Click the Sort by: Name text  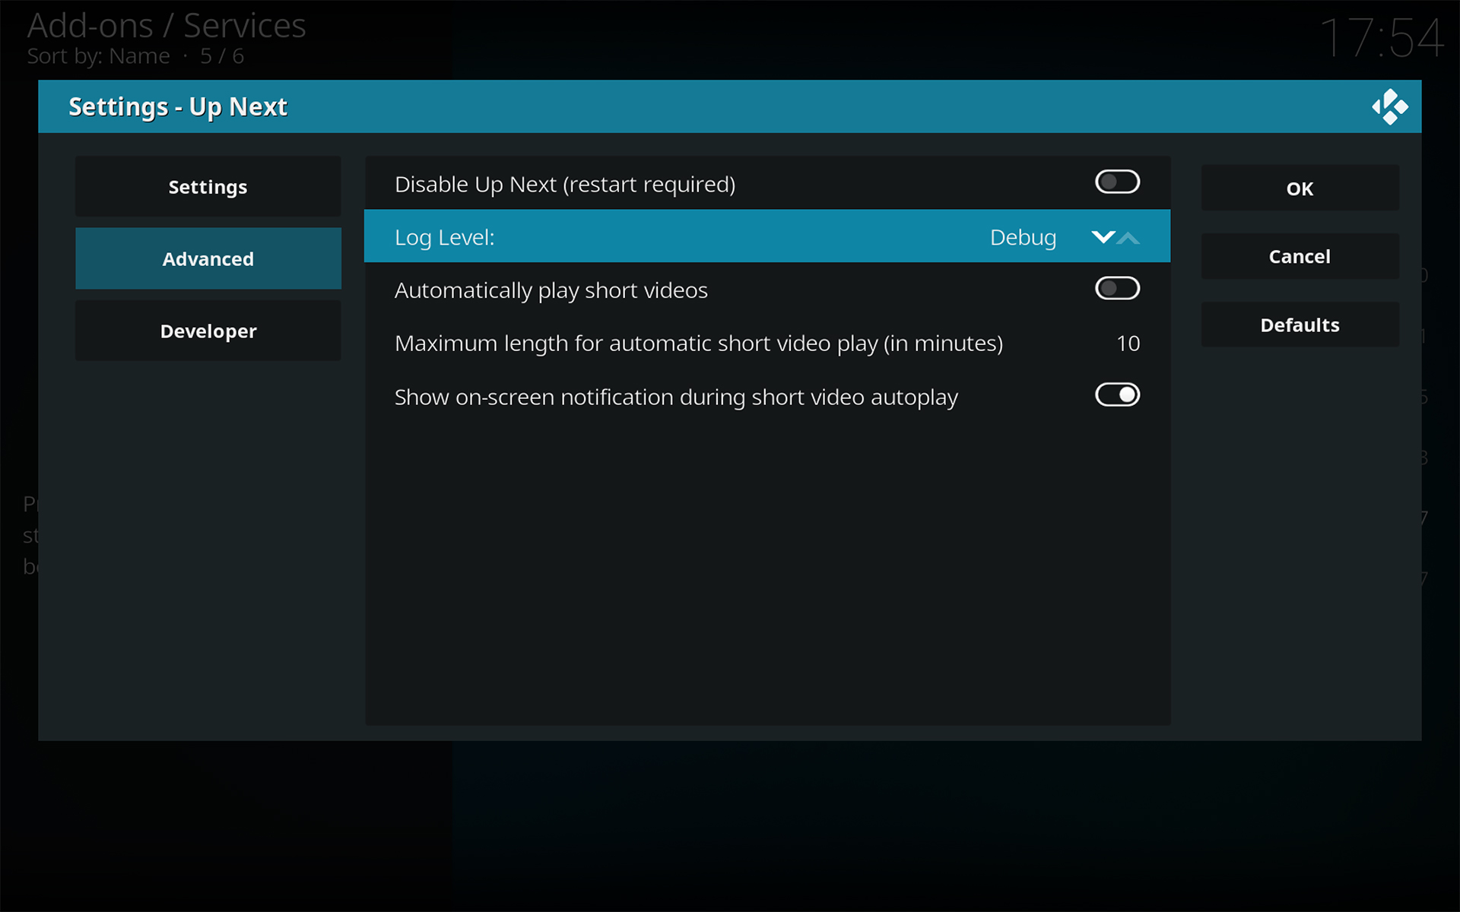click(98, 56)
